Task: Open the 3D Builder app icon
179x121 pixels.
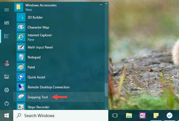Action: (x=21, y=17)
